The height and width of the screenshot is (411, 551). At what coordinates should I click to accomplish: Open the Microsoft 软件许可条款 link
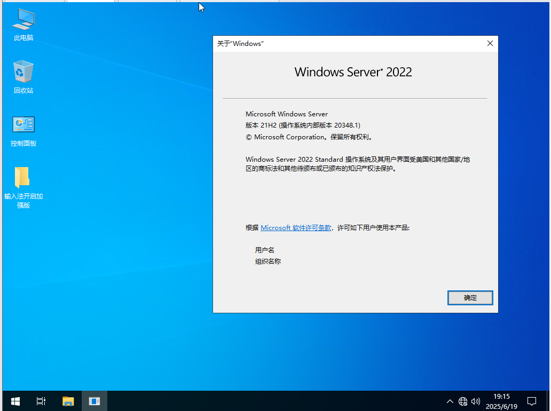(x=296, y=227)
